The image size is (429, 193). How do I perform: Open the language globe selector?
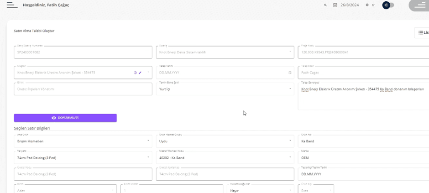(367, 5)
